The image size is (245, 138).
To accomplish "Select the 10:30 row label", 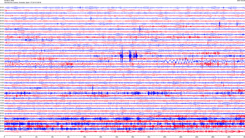I will pos(2,64).
